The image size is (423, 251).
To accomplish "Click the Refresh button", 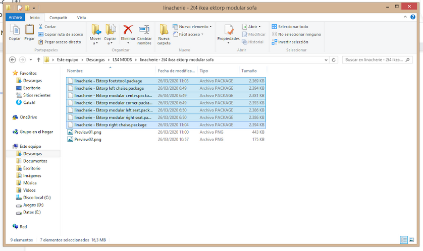I will (334, 60).
